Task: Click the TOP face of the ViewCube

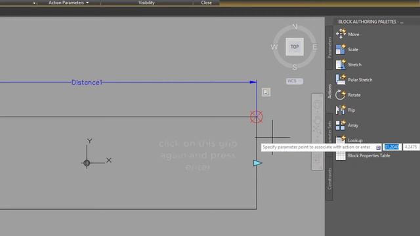Action: click(x=295, y=47)
